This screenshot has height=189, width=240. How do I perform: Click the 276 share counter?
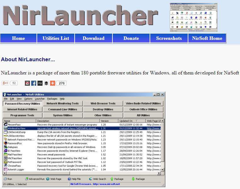(x=61, y=83)
